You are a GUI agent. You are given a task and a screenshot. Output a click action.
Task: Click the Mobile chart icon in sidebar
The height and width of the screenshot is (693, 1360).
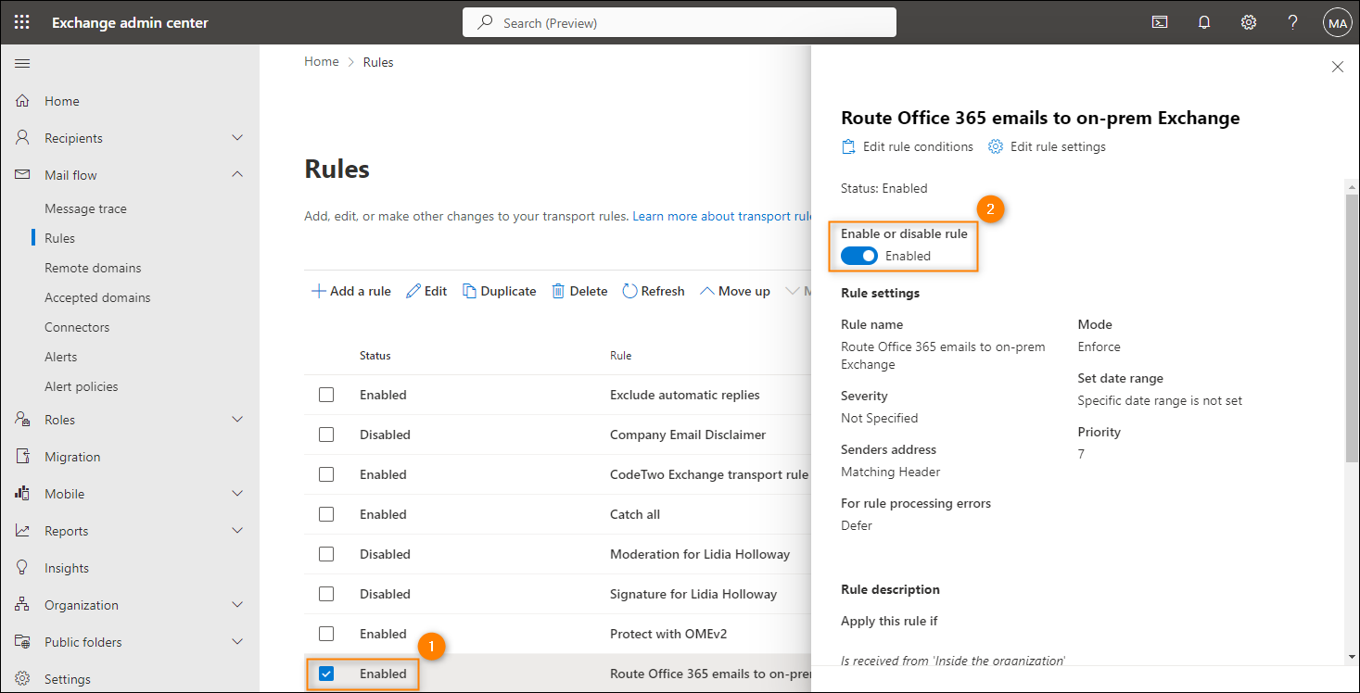[x=23, y=494]
